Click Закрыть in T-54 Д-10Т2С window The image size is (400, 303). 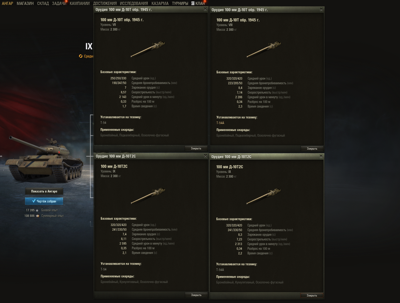tap(196, 295)
